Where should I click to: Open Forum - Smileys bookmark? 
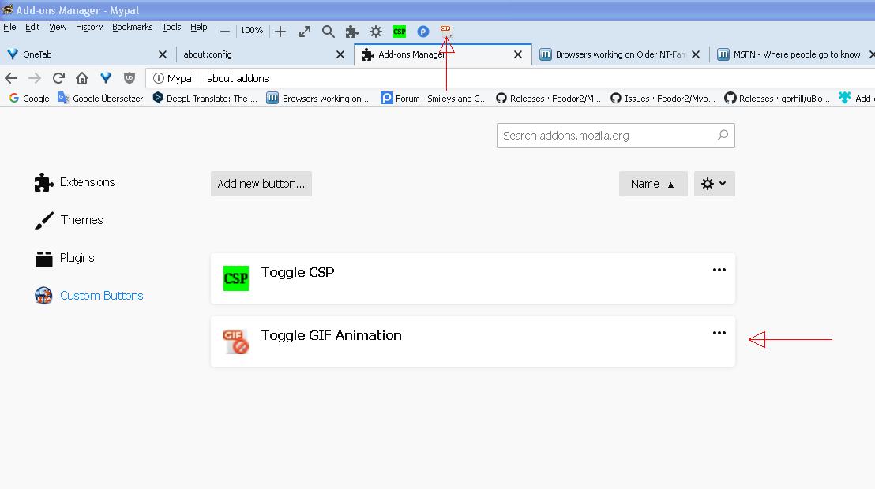pos(434,98)
